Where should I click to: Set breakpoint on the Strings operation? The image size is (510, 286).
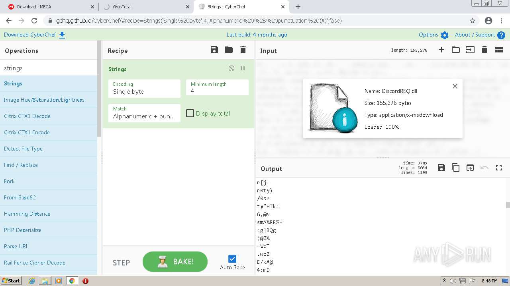click(x=243, y=68)
